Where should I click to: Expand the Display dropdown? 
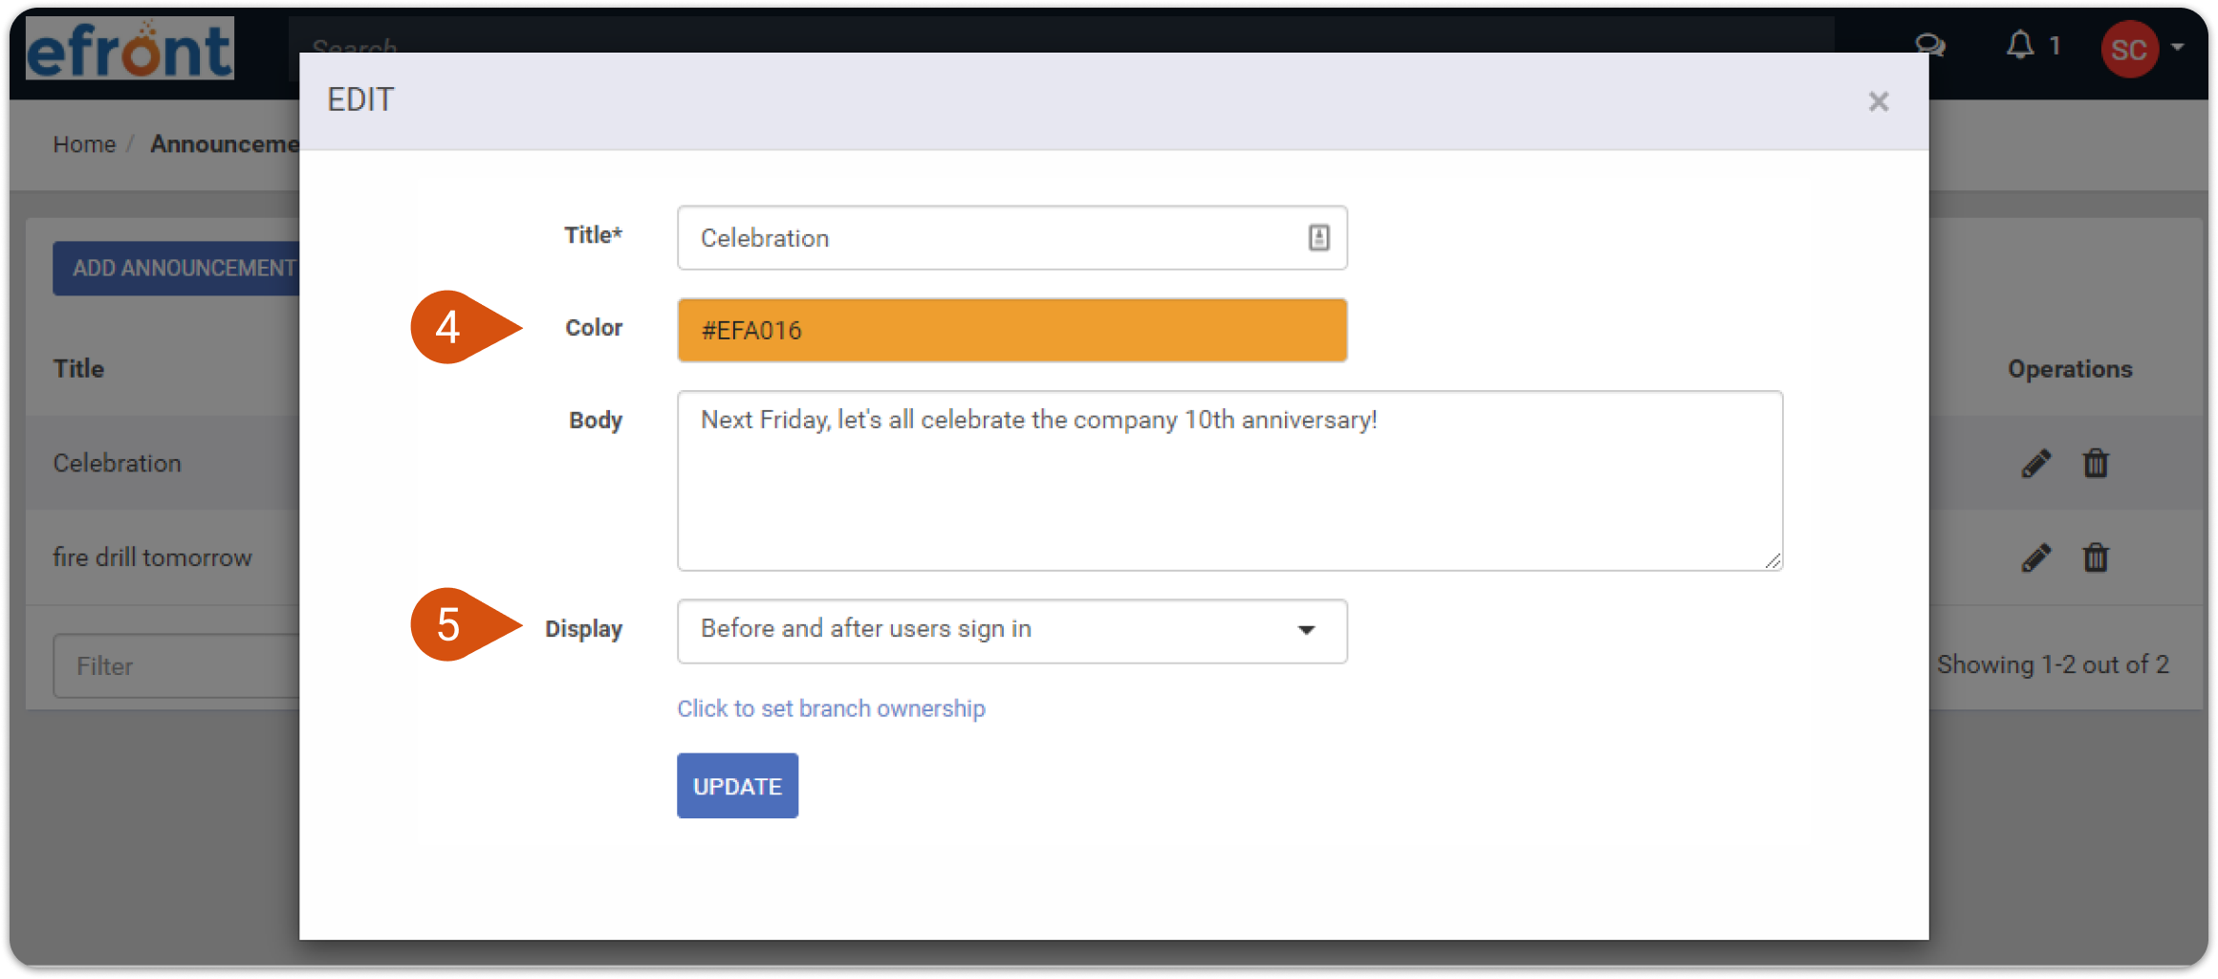[1011, 631]
